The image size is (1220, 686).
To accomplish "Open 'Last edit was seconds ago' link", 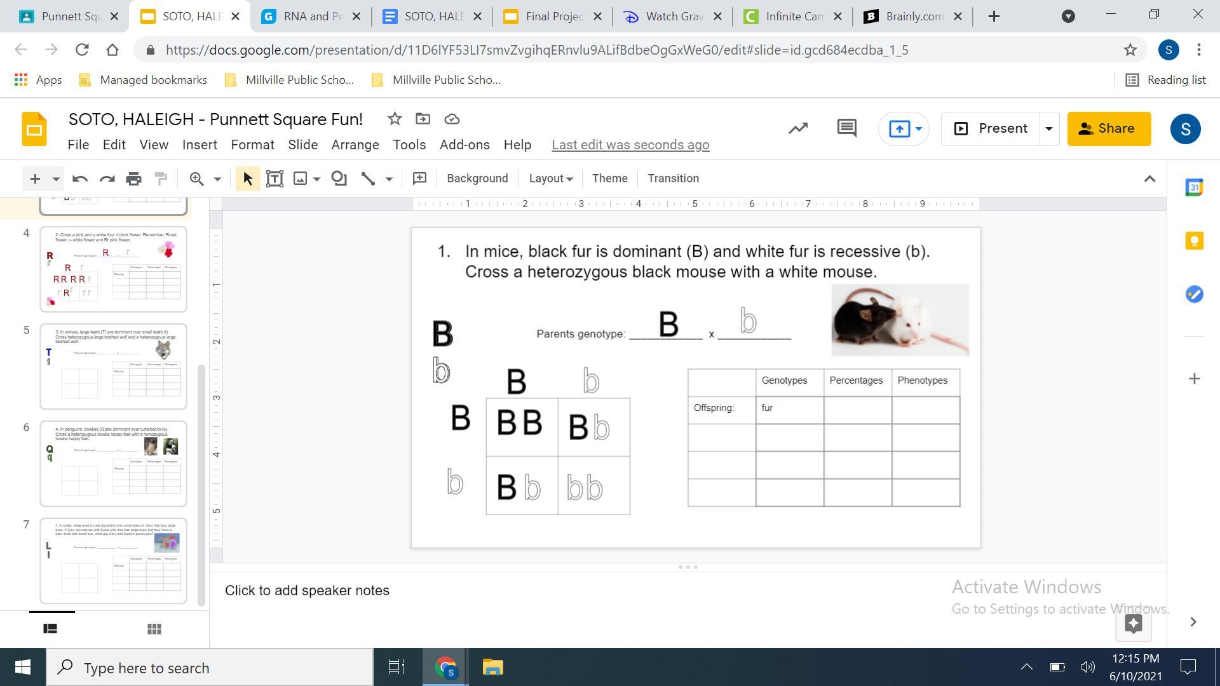I will 630,145.
